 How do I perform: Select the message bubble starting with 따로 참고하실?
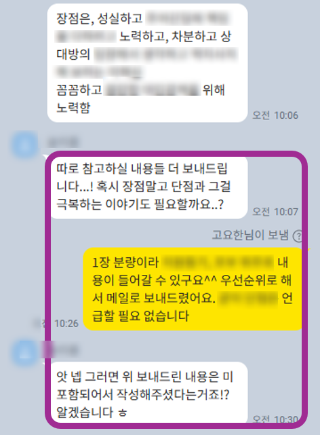149,187
